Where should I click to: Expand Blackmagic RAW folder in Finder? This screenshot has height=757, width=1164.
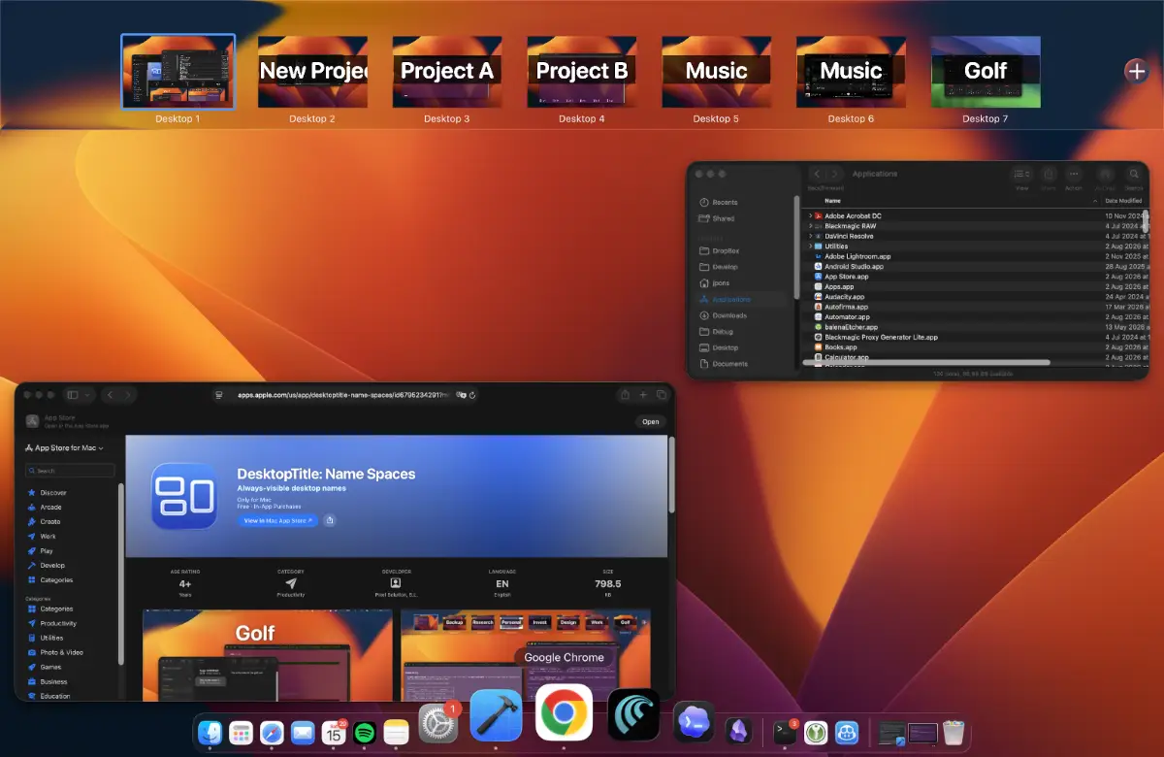[x=810, y=226]
